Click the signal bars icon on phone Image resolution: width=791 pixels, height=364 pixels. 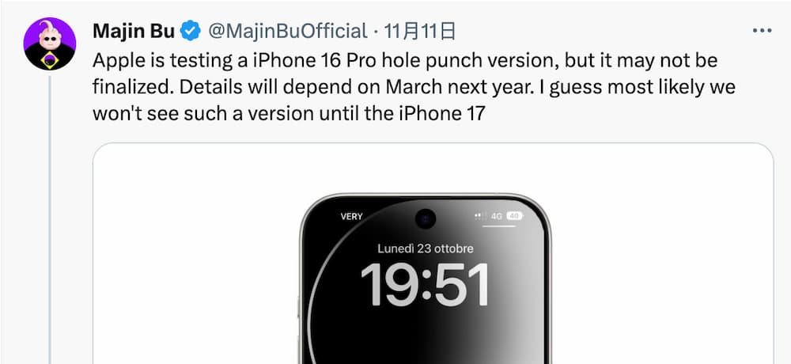(x=481, y=216)
